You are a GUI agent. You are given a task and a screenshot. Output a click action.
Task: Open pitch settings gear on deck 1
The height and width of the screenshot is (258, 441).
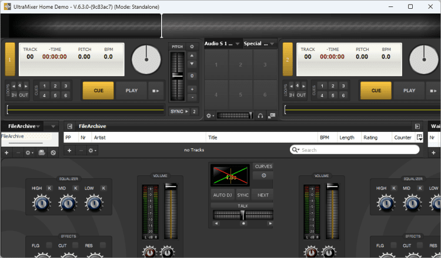pos(192,46)
